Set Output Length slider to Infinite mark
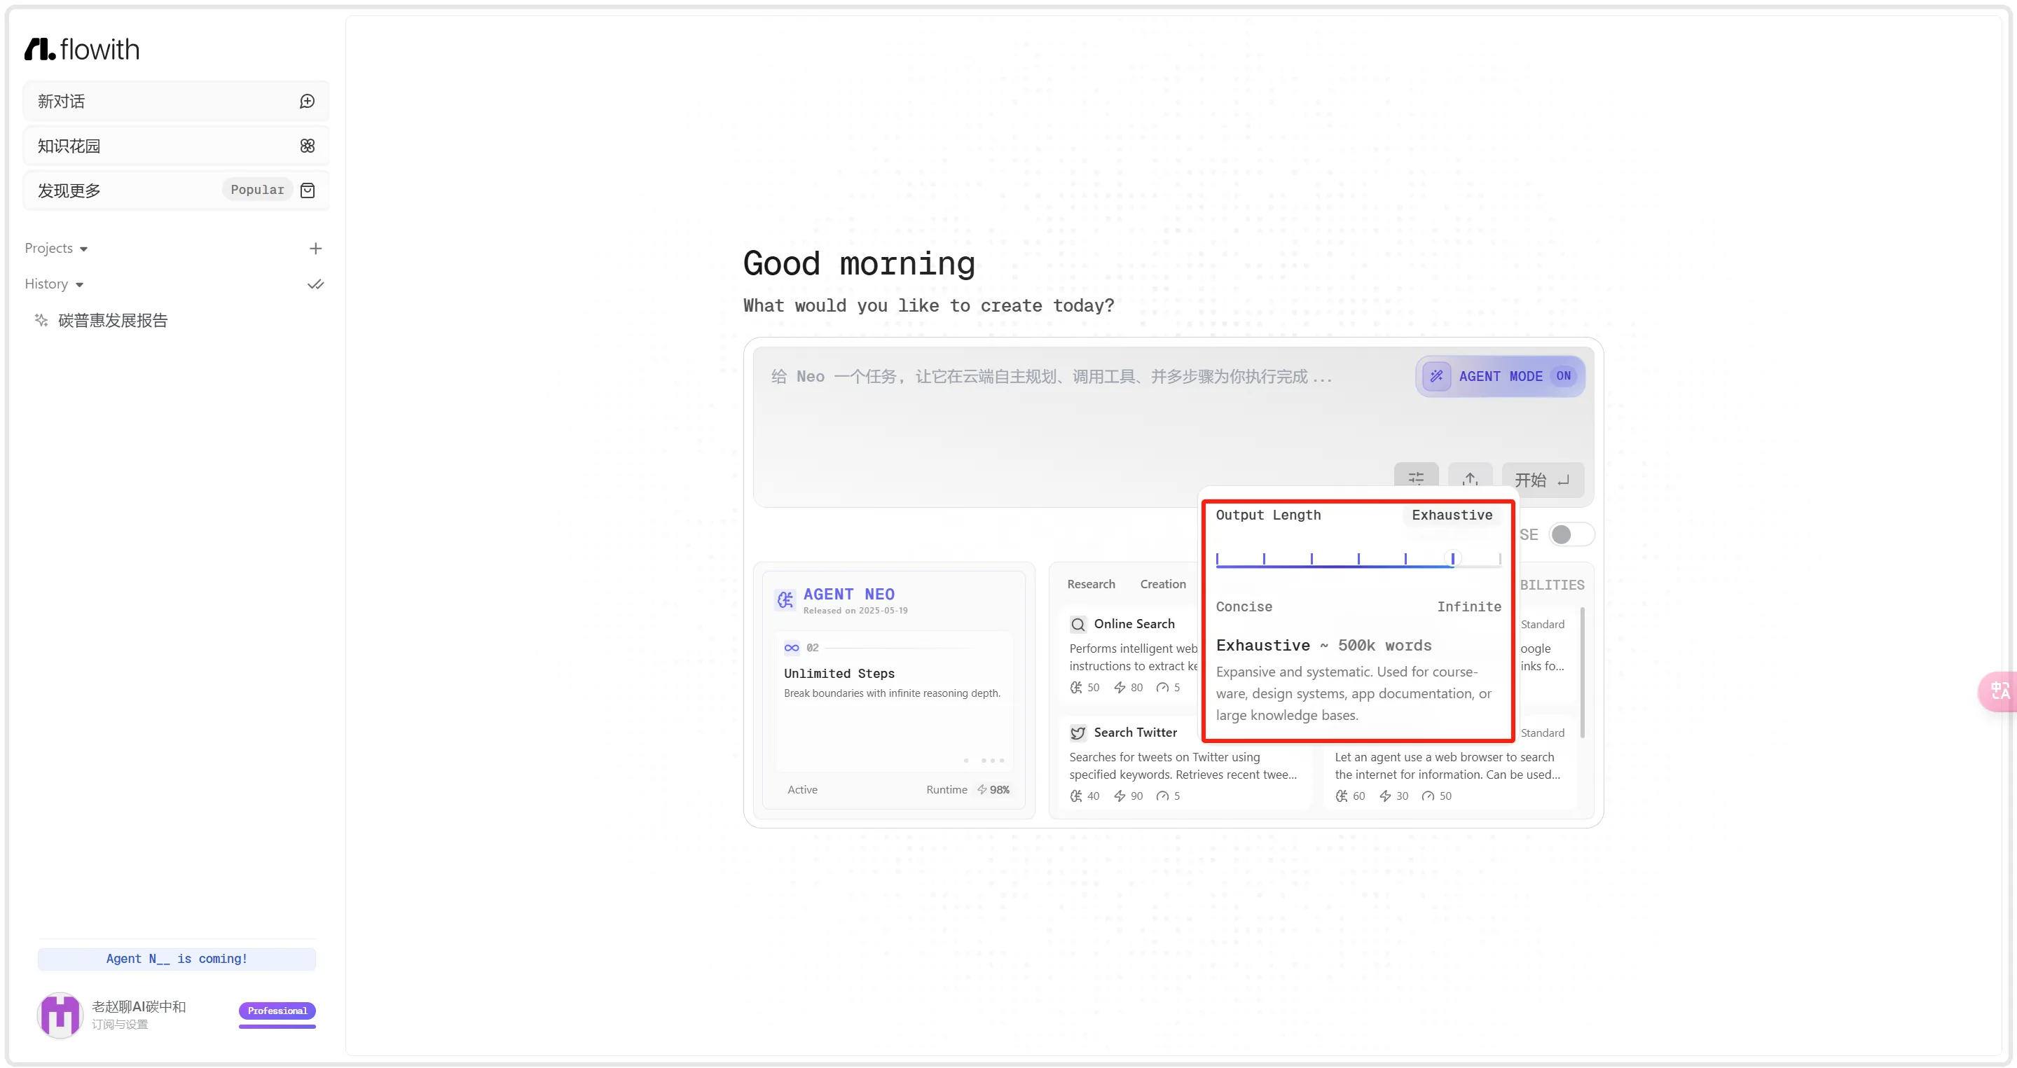 1499,559
